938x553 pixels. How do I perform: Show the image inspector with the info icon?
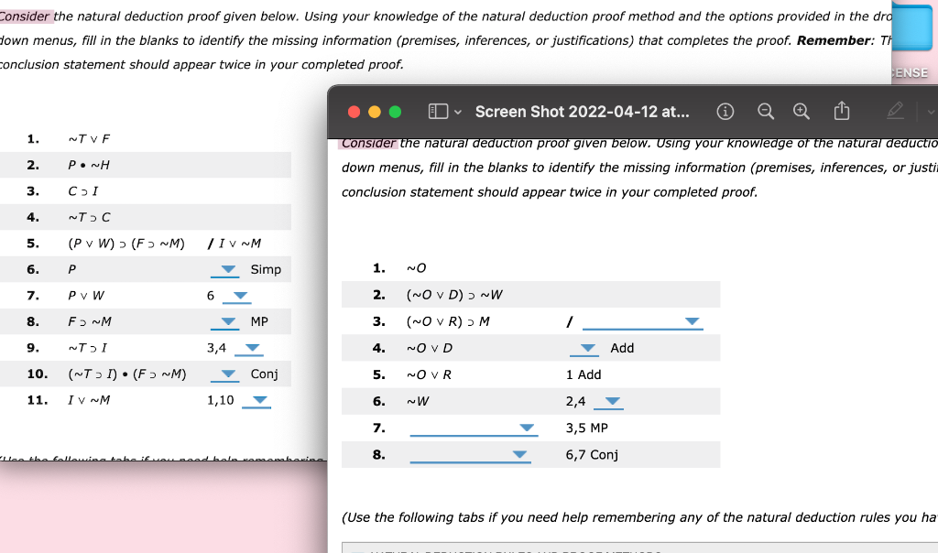[x=725, y=111]
